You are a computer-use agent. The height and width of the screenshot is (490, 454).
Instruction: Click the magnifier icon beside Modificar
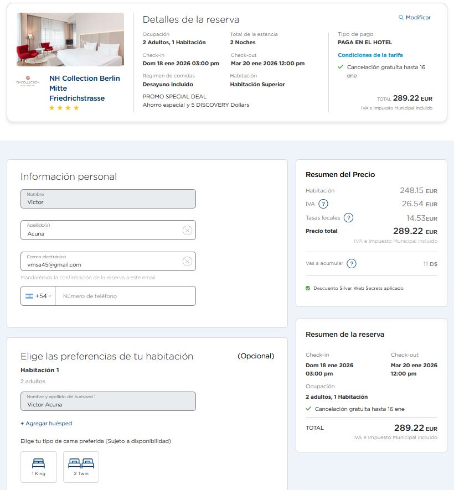pos(401,18)
